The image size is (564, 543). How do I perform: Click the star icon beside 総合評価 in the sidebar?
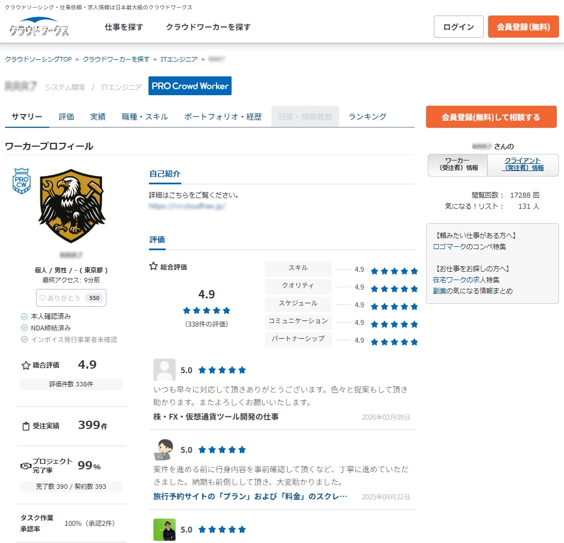point(25,365)
